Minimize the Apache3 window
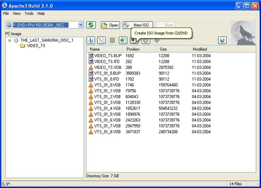This screenshot has height=188, width=261. [239, 6]
